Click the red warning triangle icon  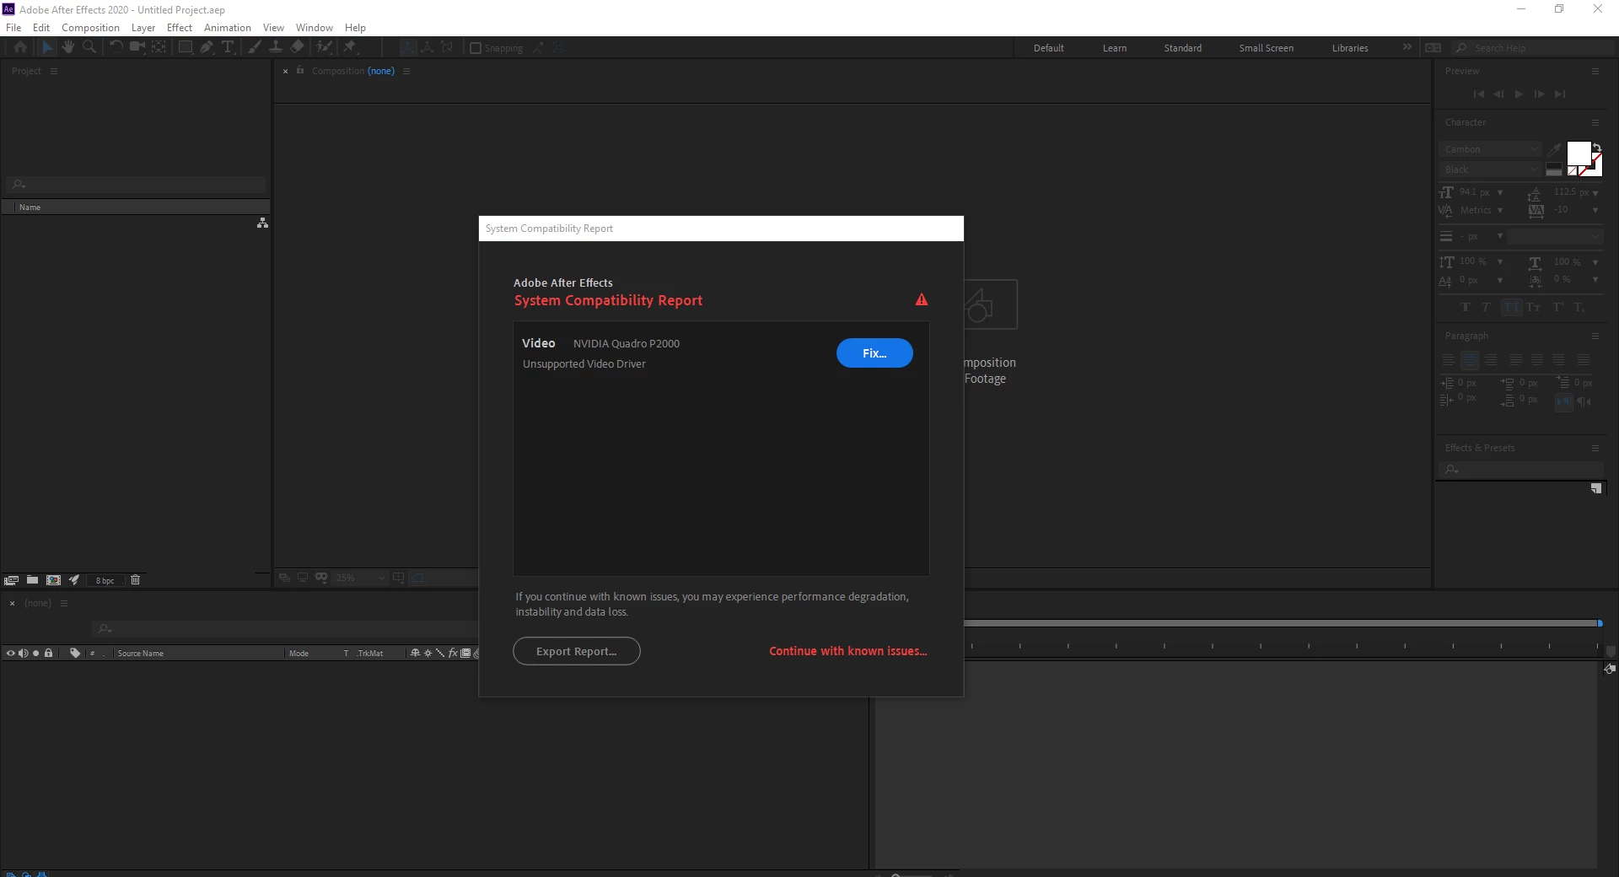922,299
